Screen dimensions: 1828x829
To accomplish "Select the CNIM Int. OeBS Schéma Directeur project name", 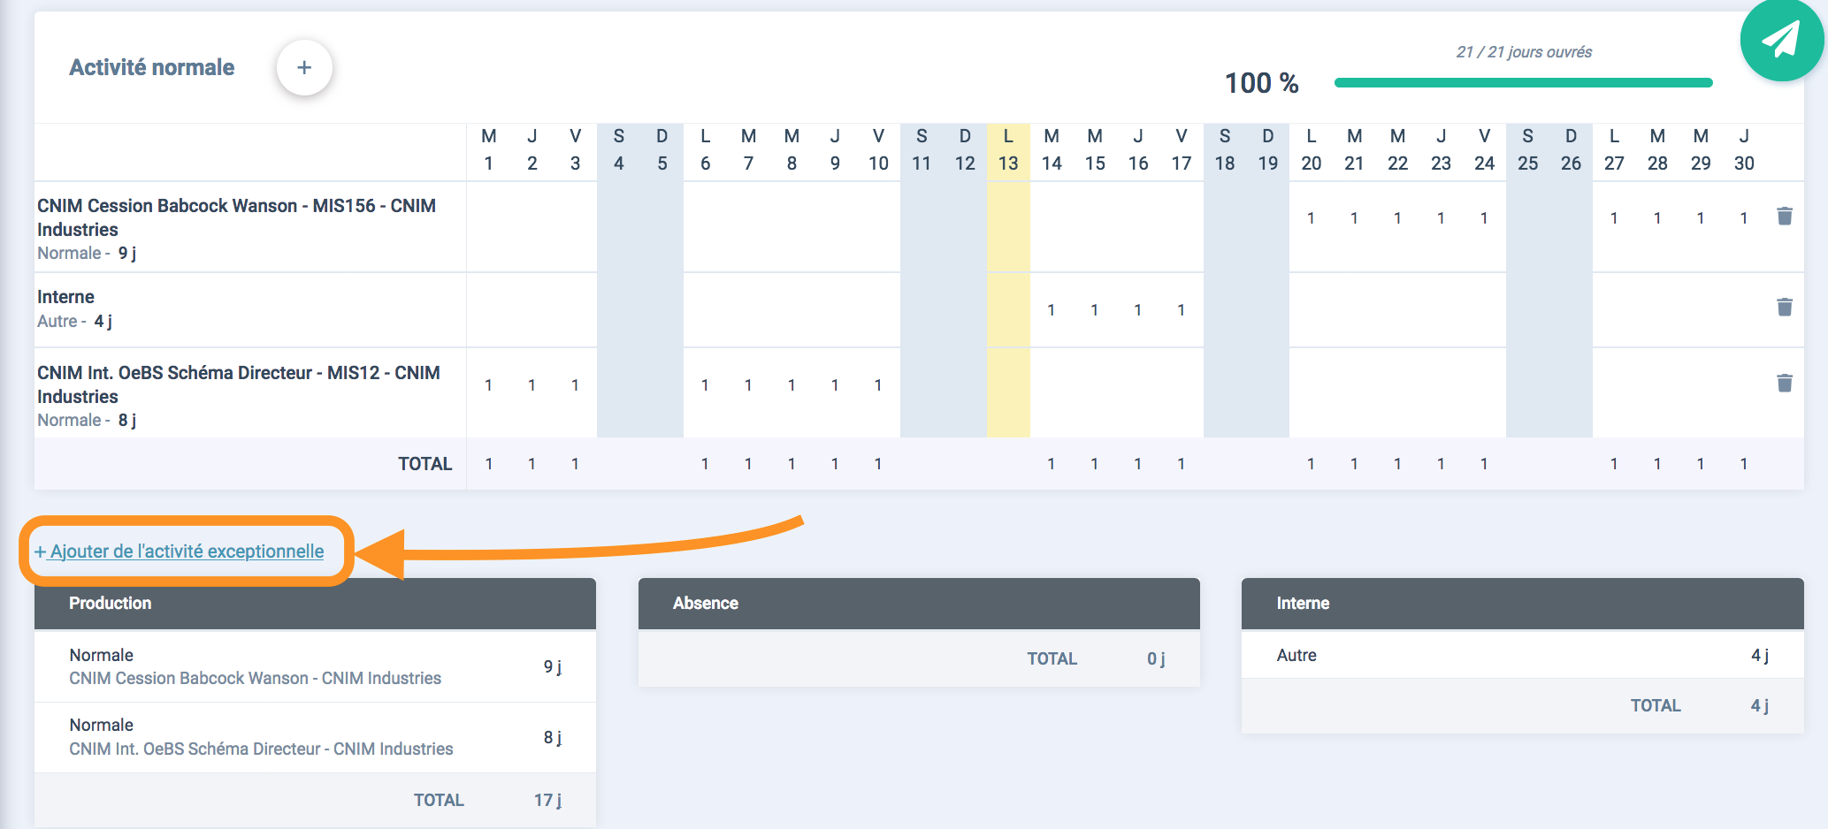I will (x=239, y=384).
